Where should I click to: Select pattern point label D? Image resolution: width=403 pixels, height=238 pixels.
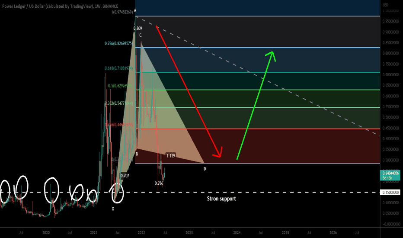[205, 169]
